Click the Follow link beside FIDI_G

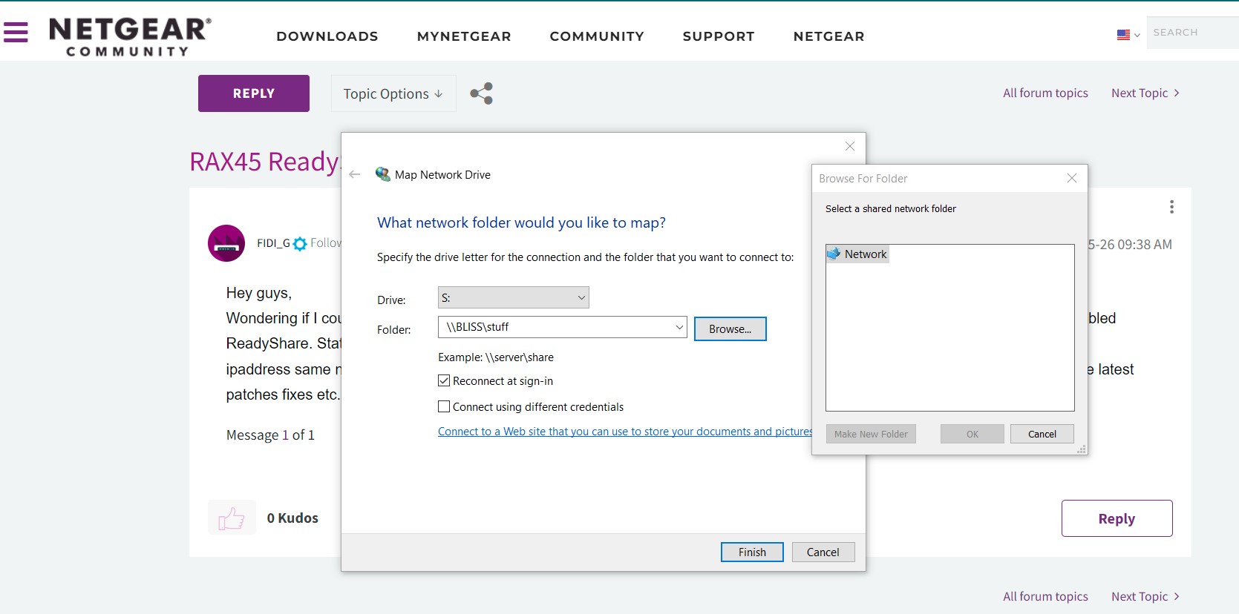point(326,243)
